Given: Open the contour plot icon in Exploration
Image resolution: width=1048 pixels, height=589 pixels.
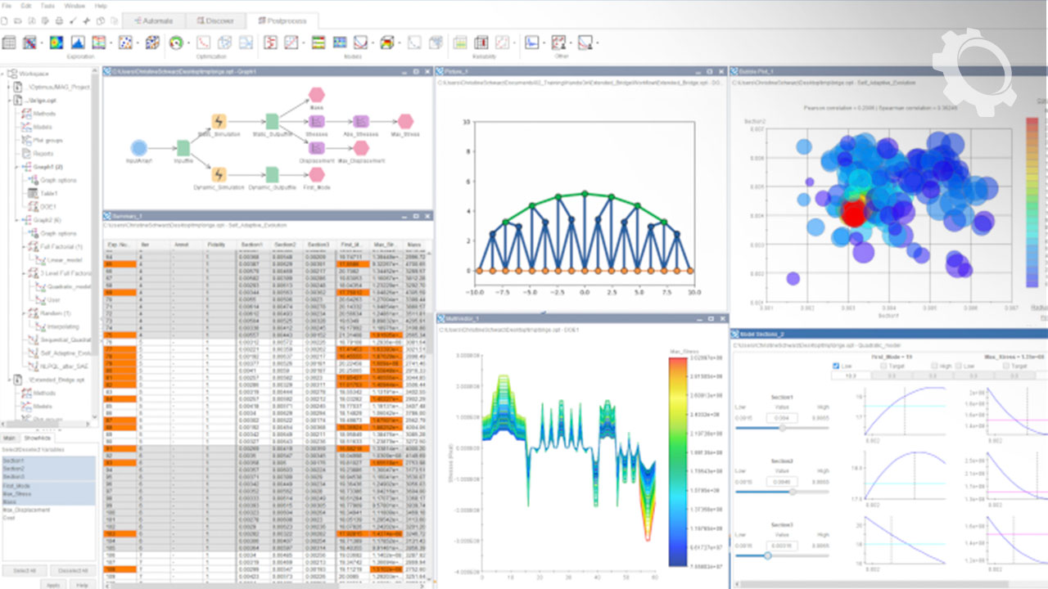Looking at the screenshot, I should coord(57,43).
